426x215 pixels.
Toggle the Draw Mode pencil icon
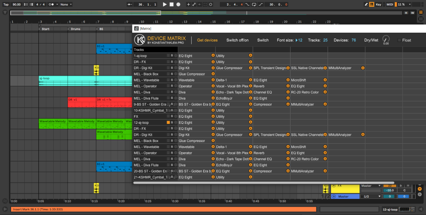(x=366, y=4)
